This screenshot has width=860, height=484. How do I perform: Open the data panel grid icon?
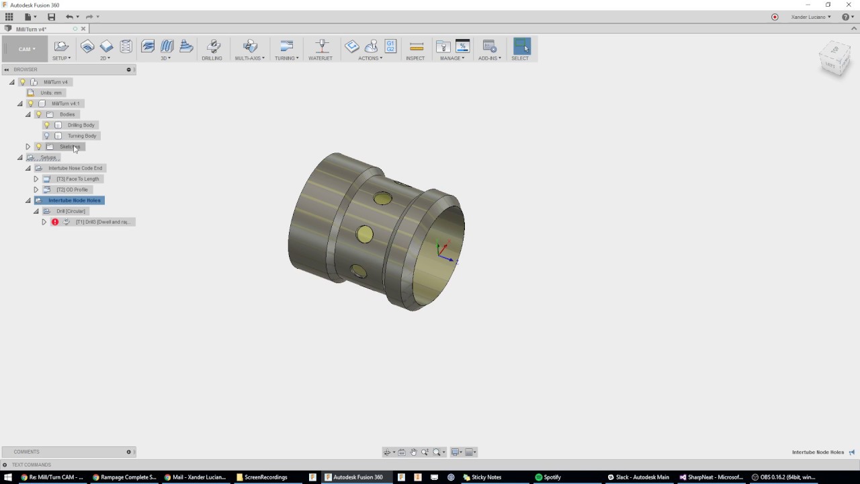[x=9, y=17]
